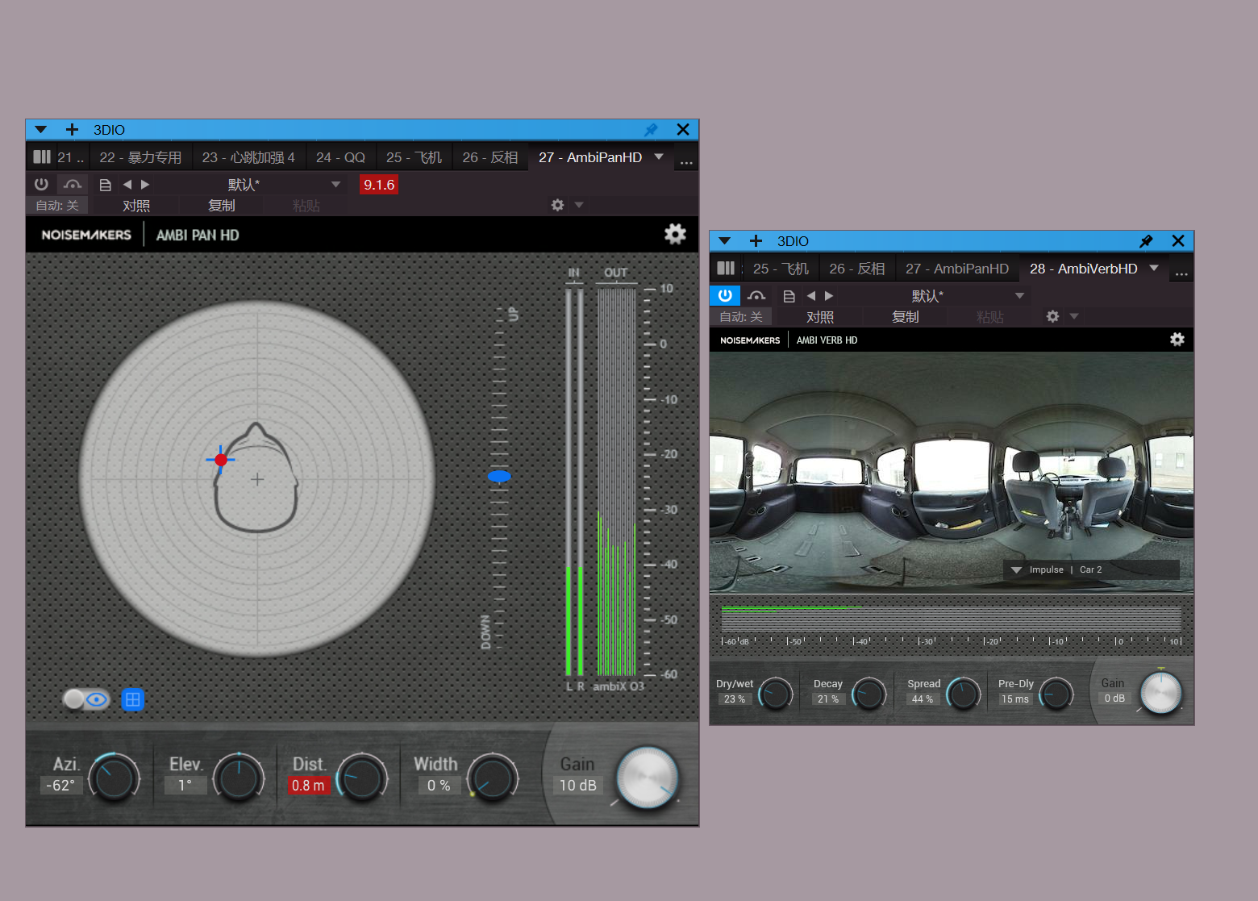
Task: Go to next preset in AmbiVerbHD window
Action: (x=829, y=296)
